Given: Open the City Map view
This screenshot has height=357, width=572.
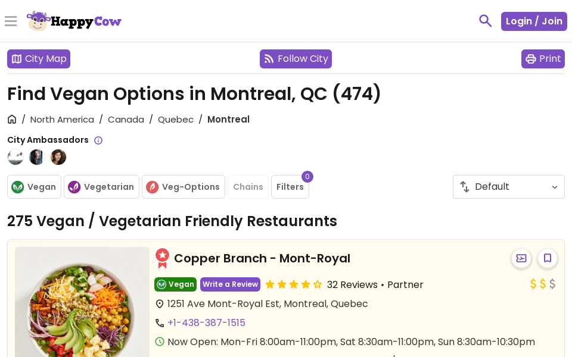Looking at the screenshot, I should click(x=38, y=59).
